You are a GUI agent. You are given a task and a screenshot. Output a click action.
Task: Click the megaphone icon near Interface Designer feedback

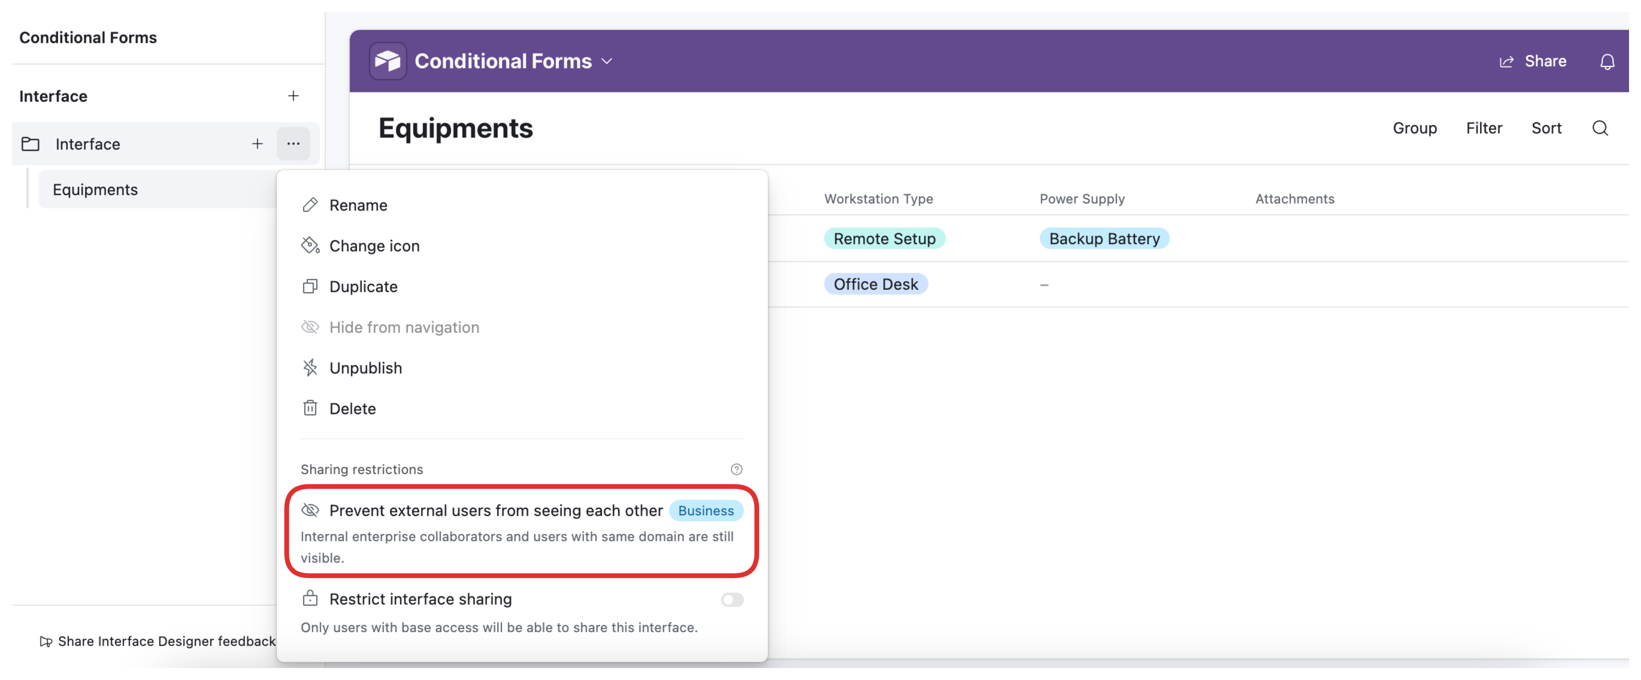pos(45,642)
